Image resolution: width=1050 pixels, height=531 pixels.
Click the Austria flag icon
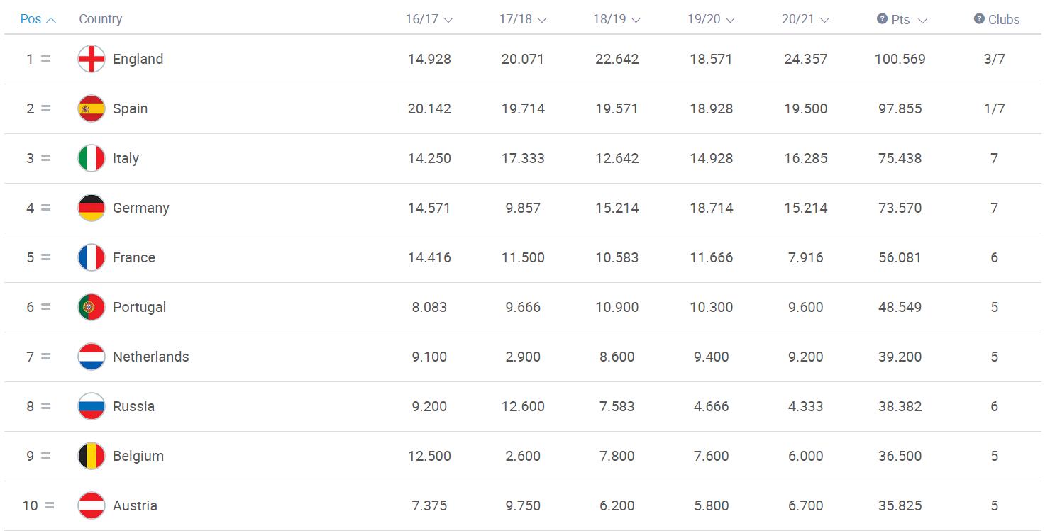92,505
